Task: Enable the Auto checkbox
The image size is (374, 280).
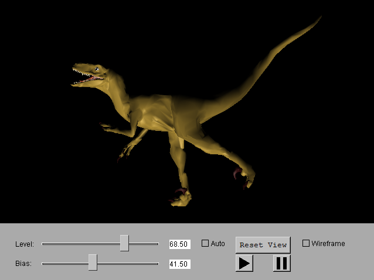Action: 205,243
